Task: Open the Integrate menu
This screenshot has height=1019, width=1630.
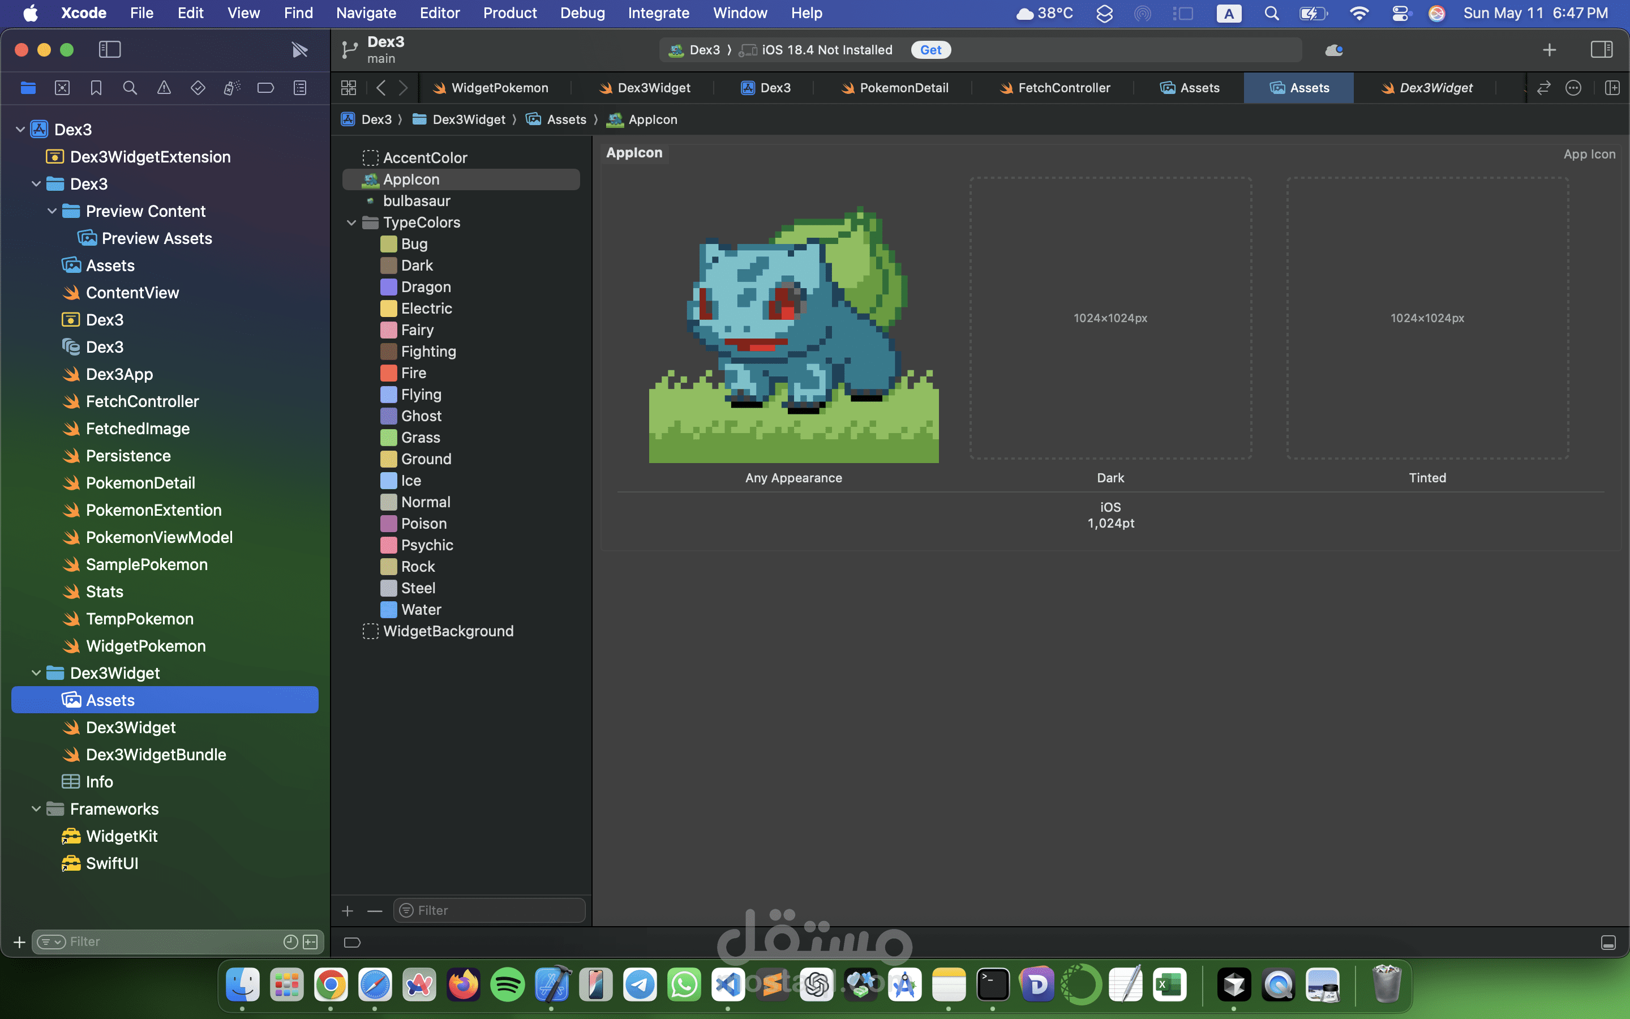Action: (658, 13)
